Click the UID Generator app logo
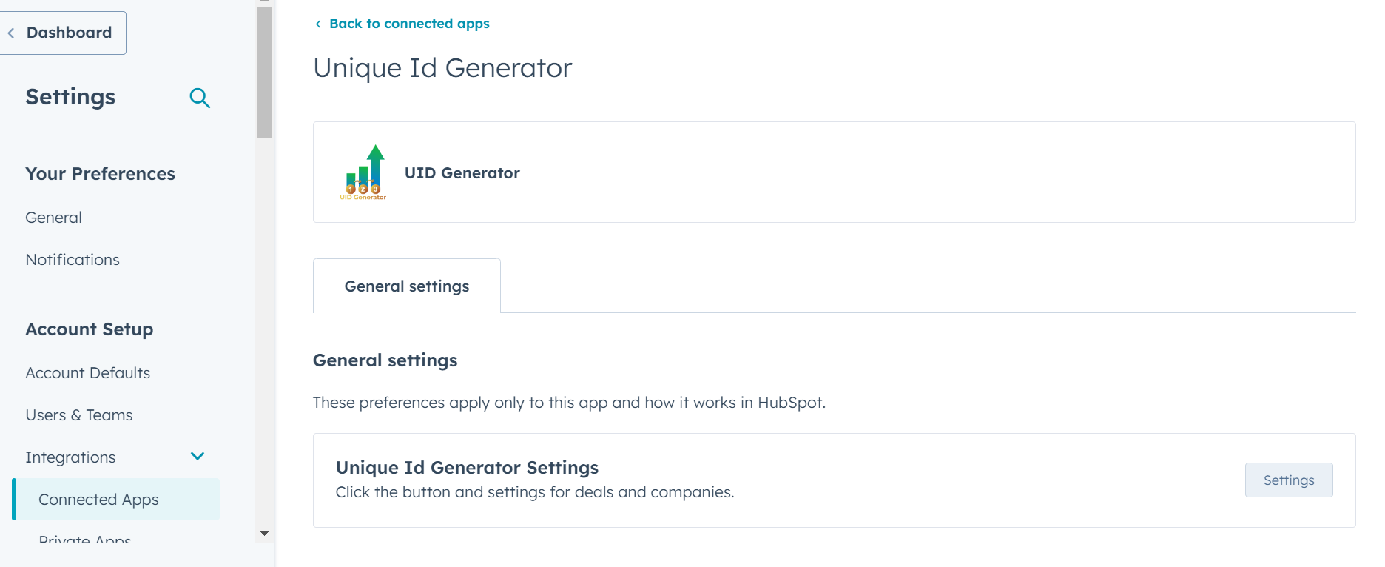 [x=363, y=172]
